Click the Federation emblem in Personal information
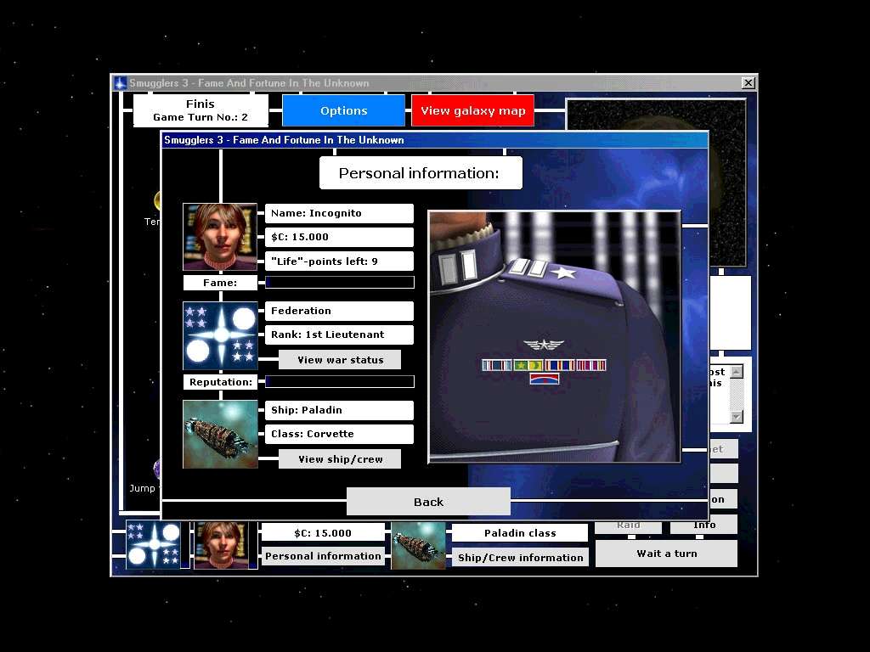The width and height of the screenshot is (870, 652). coord(220,335)
